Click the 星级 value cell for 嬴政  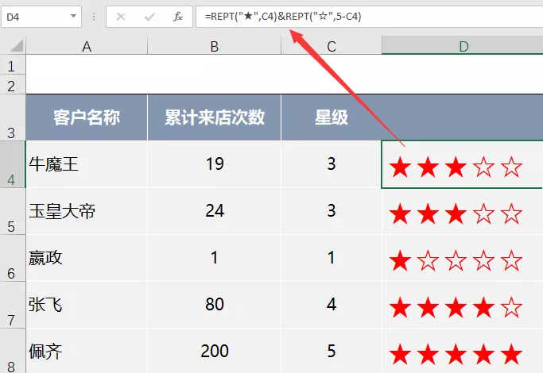(x=331, y=259)
